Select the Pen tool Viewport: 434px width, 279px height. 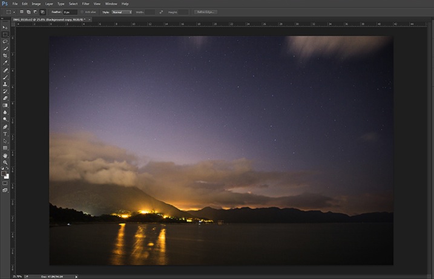(5, 127)
